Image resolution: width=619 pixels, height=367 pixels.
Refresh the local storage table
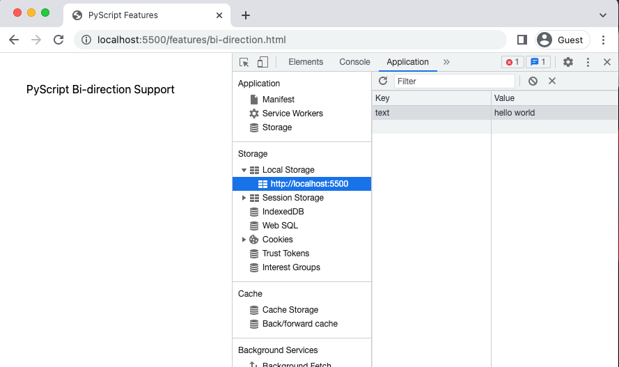pos(383,81)
